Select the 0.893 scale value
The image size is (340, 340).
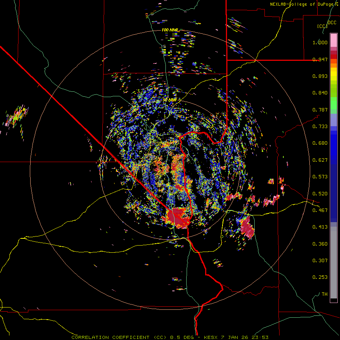point(320,76)
